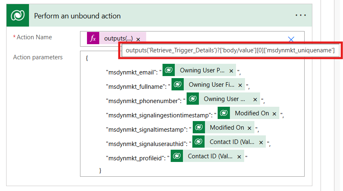Image resolution: width=343 pixels, height=191 pixels.
Task: Remove Contact ID from msdynmkt_profileid
Action: (x=239, y=157)
